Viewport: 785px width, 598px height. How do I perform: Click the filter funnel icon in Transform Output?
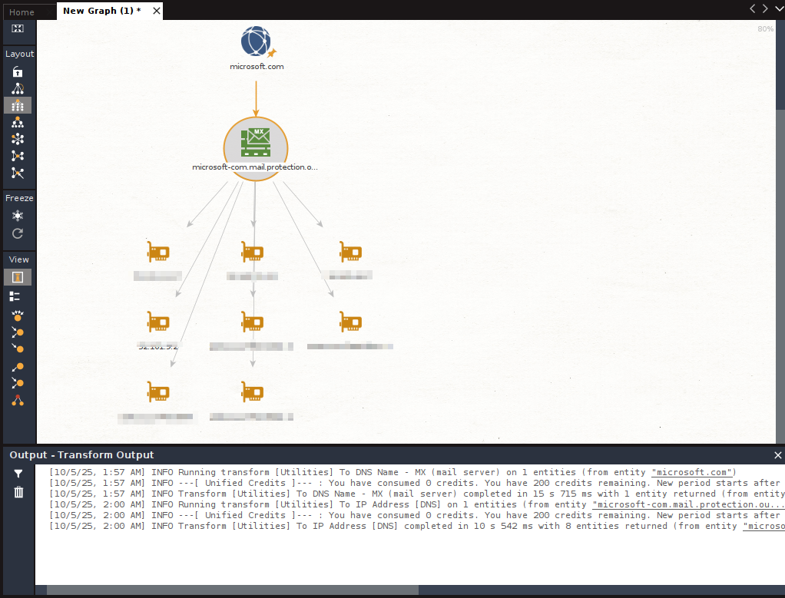click(18, 474)
